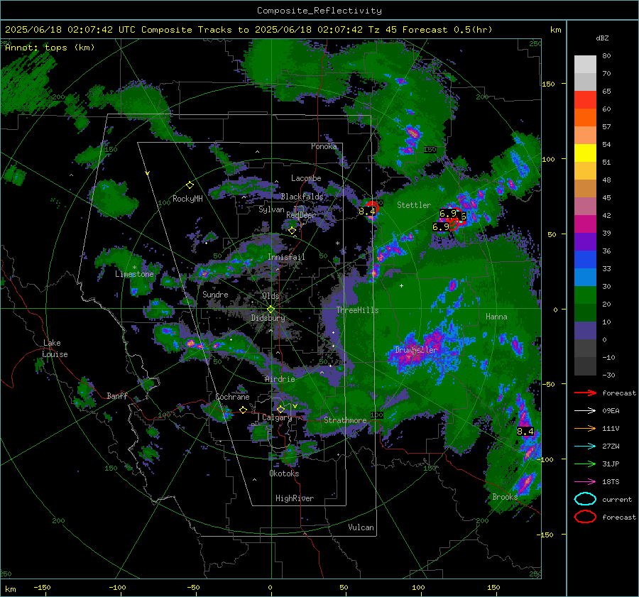The height and width of the screenshot is (597, 639).
Task: Click the Calgary city label
Action: [277, 417]
